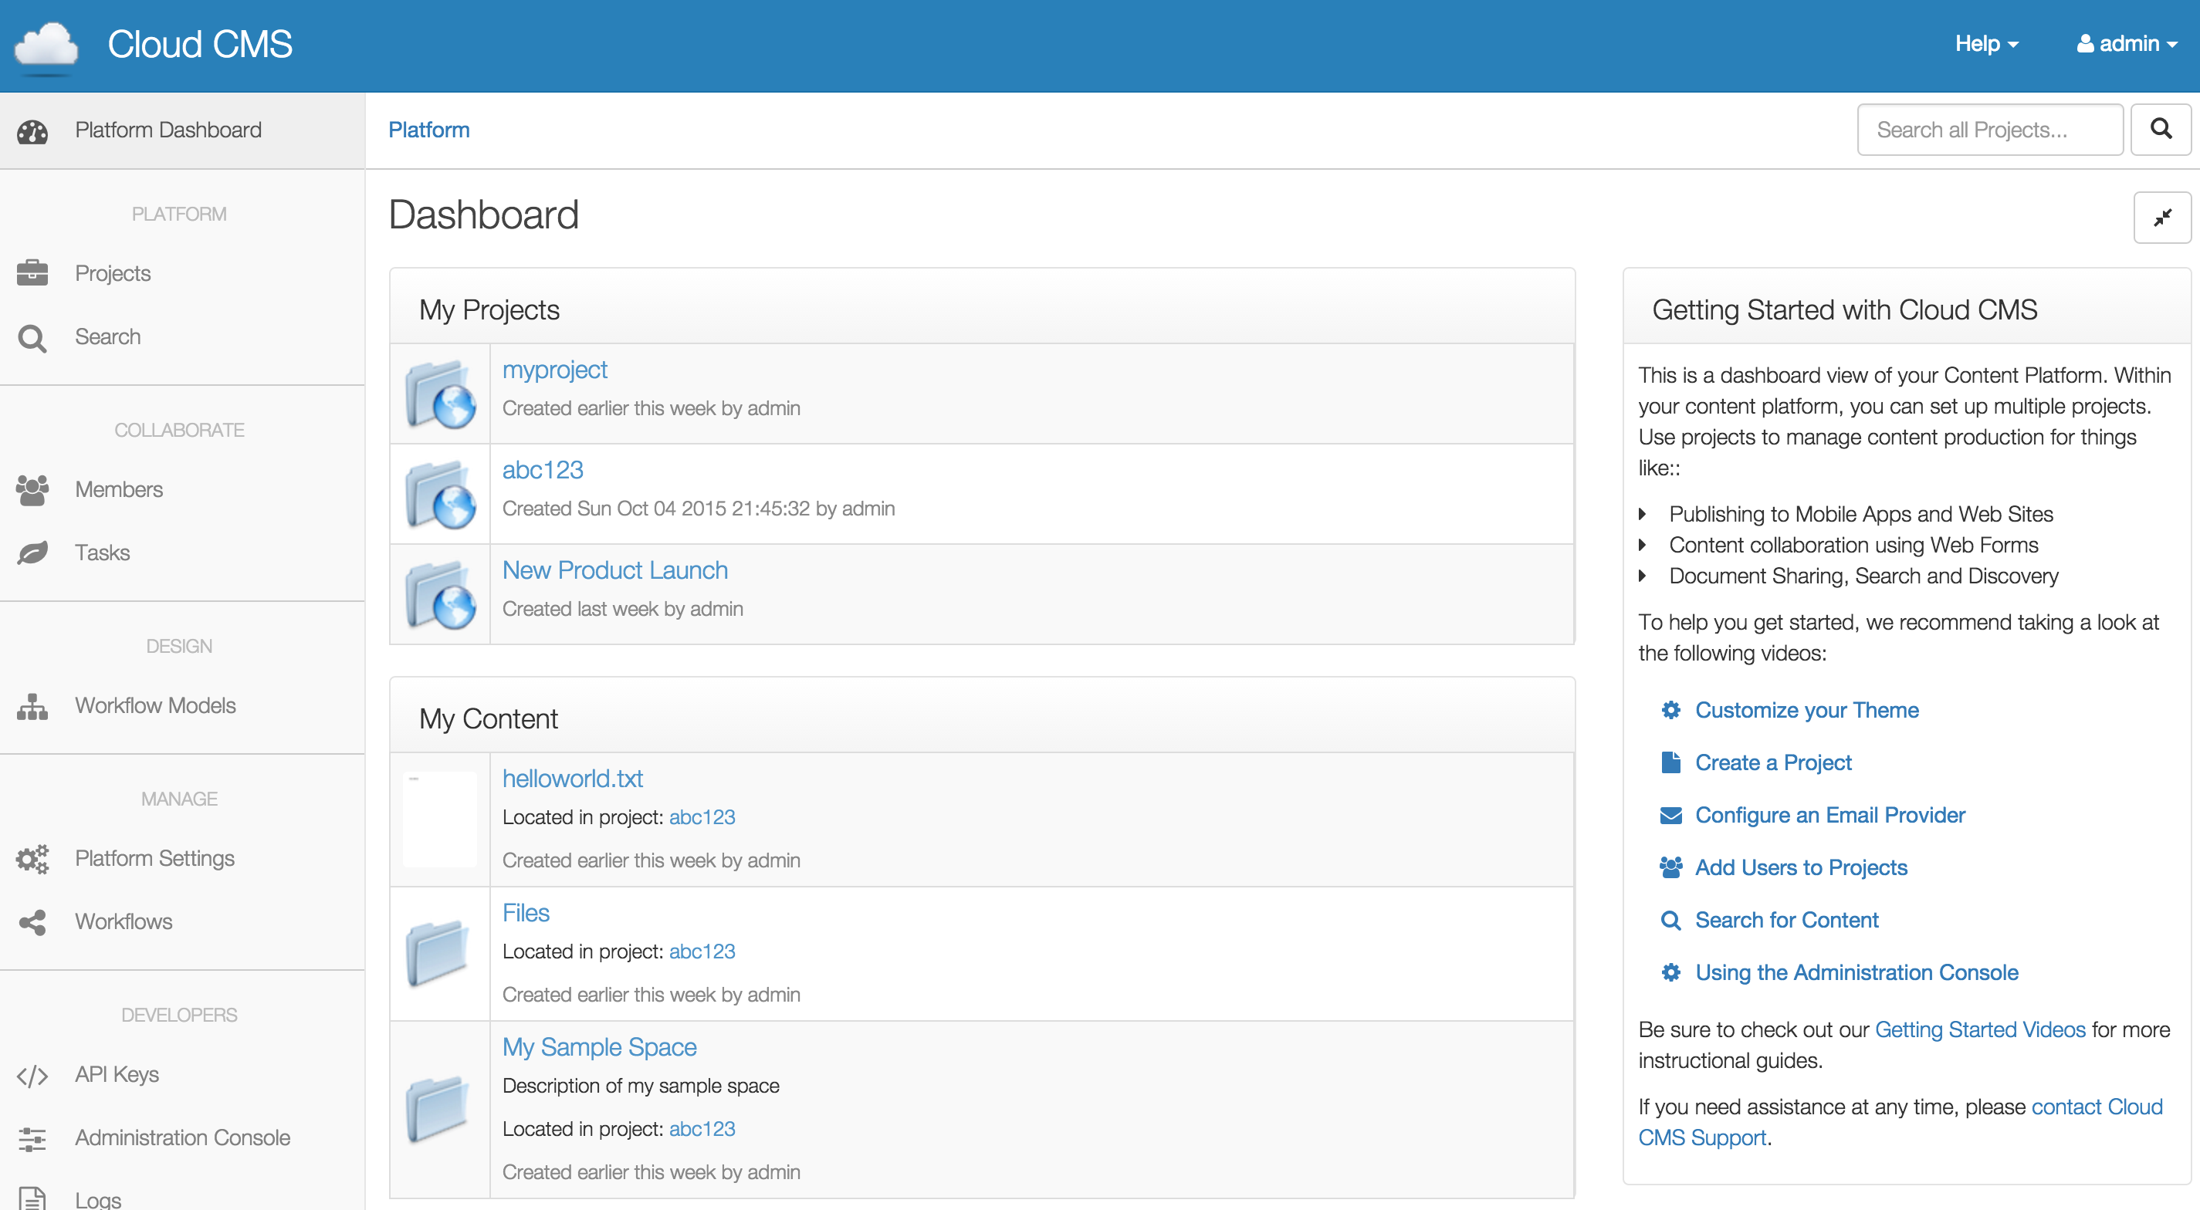
Task: Open Platform Dashboard in the sidebar
Action: [182, 130]
